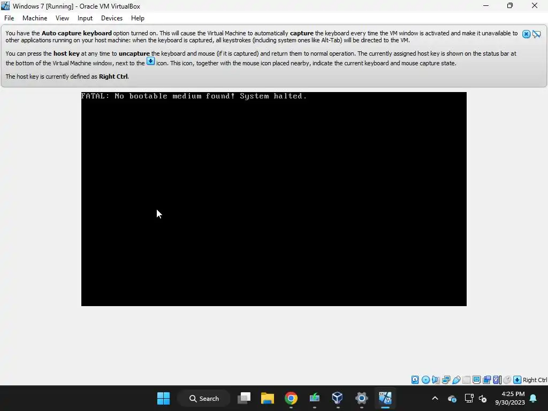Click the Windows 7 VM taskbar icon
Screen dimensions: 548x411
tap(385, 398)
